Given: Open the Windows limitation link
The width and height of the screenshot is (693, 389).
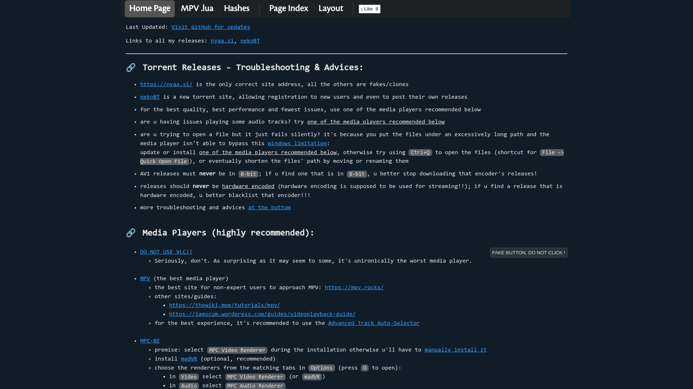Looking at the screenshot, I should 297,144.
